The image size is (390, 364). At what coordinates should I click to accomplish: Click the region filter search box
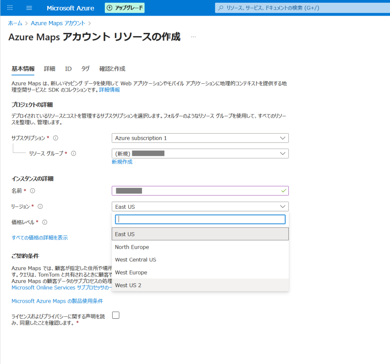(x=200, y=219)
